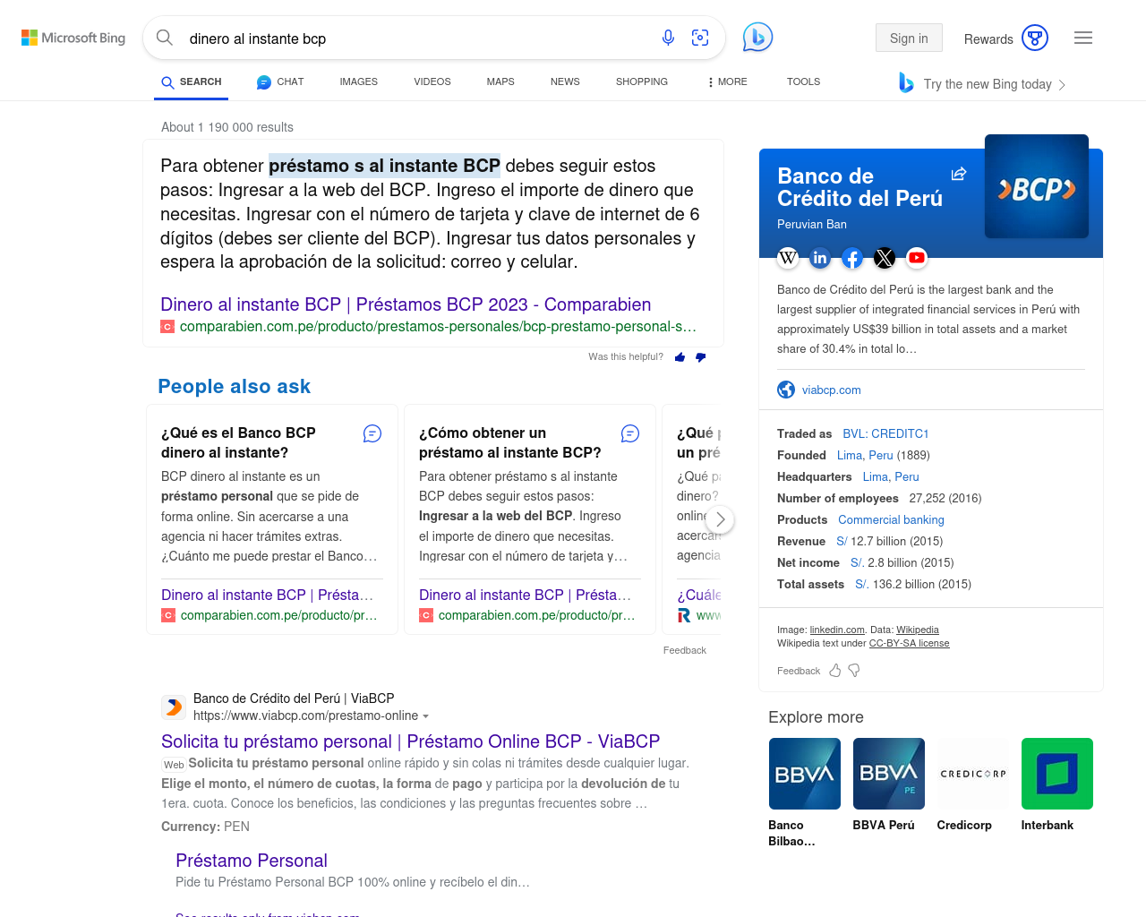Share the Banco de Crédito del Perú panel

point(959,174)
